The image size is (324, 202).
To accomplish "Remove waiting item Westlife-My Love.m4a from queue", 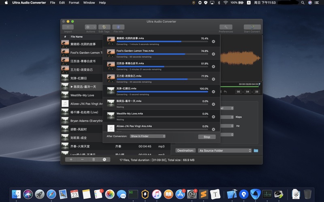I will [x=213, y=117].
